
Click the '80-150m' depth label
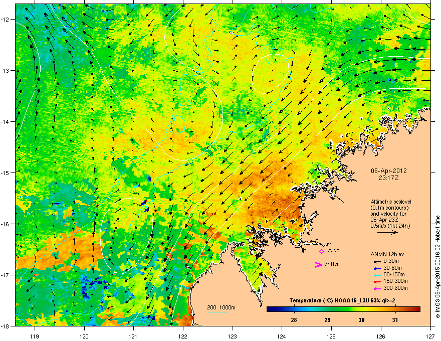[x=394, y=274]
